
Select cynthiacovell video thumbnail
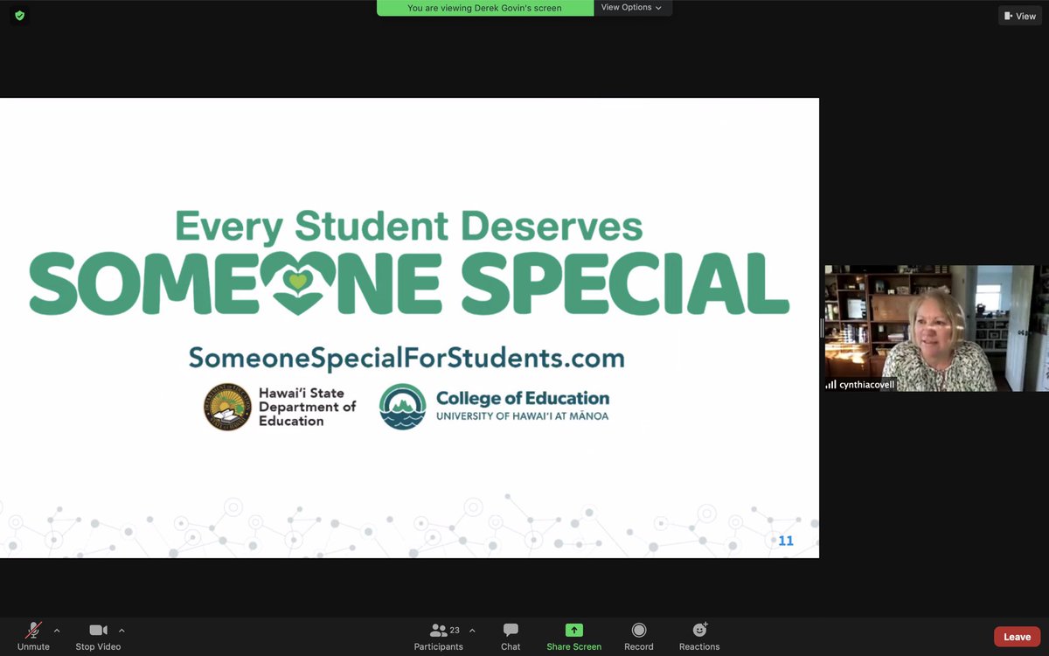click(937, 328)
